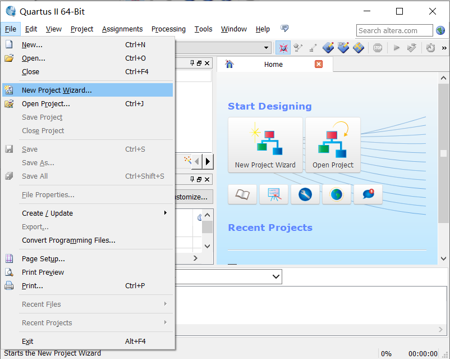Click the Home tab house icon

[x=229, y=64]
